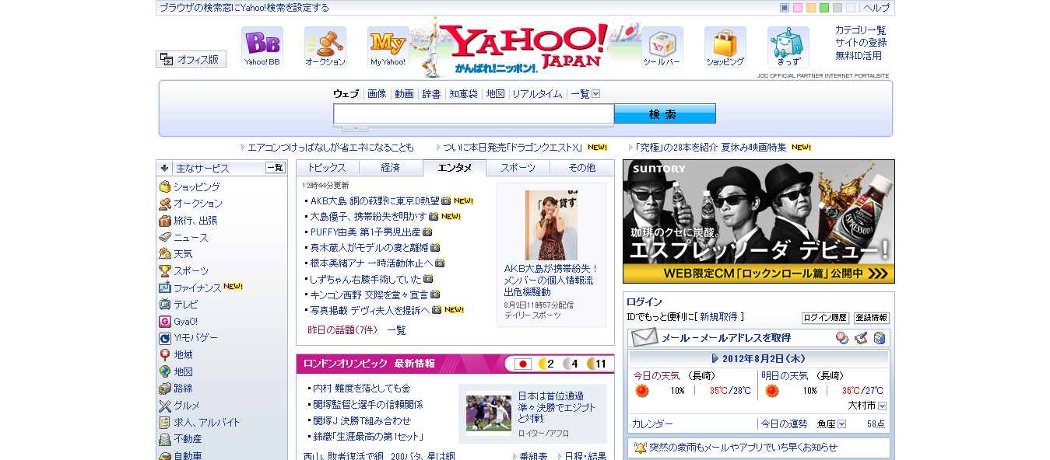Select the エンタメ tab

click(x=455, y=168)
